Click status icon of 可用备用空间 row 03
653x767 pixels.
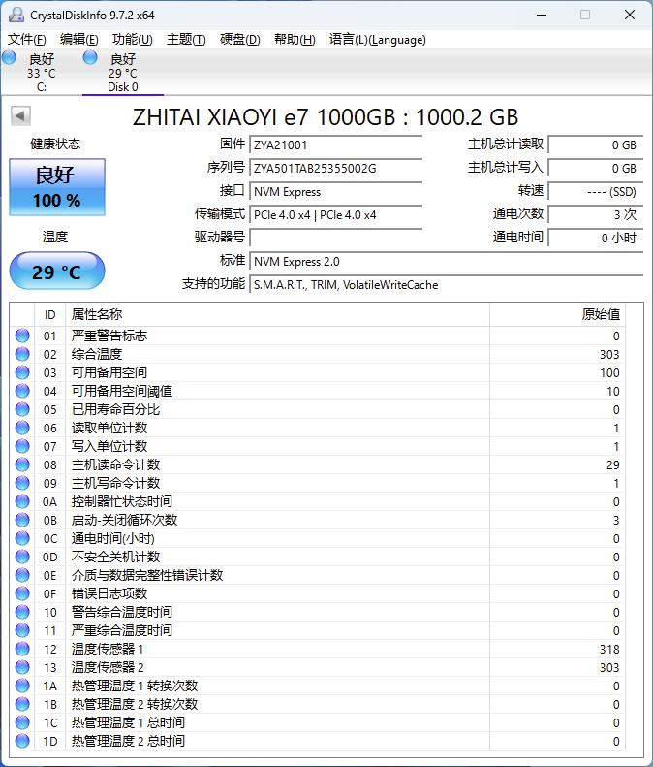pyautogui.click(x=22, y=372)
